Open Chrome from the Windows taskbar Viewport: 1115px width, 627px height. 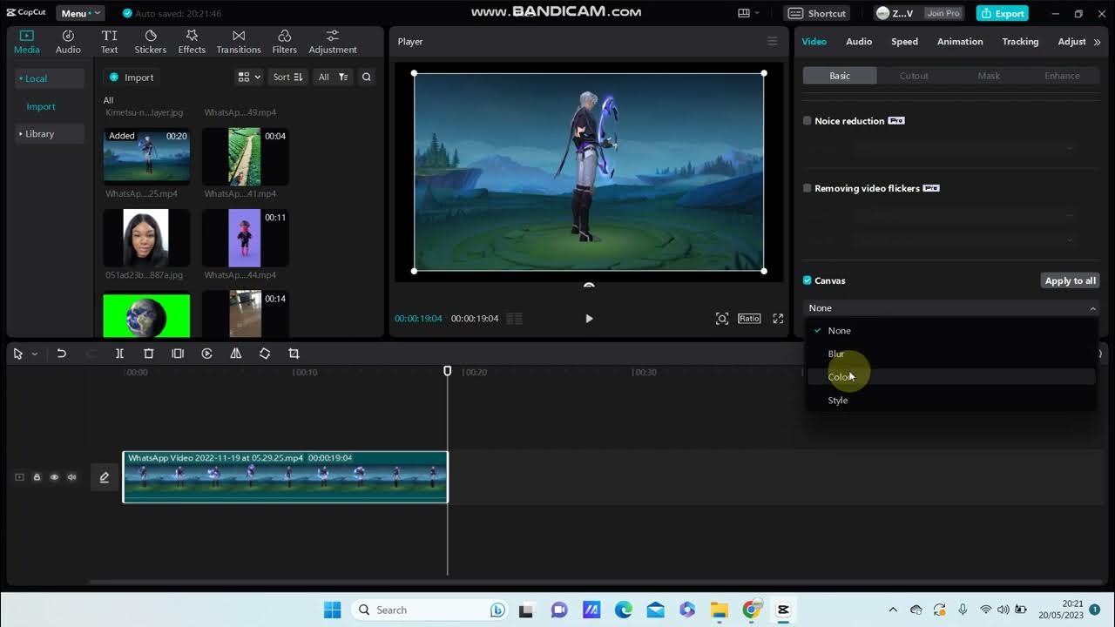[x=751, y=610]
